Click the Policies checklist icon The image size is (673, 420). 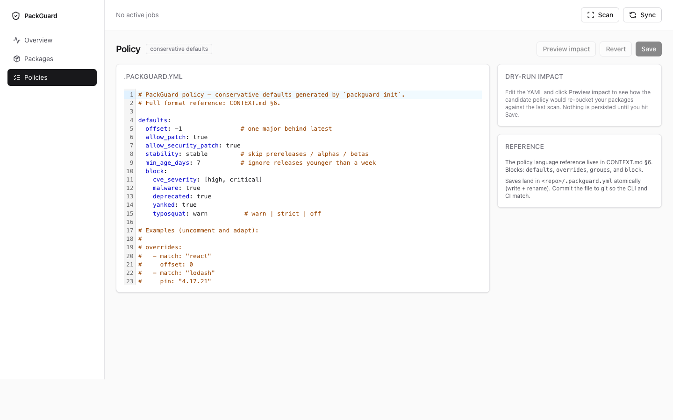pos(17,77)
